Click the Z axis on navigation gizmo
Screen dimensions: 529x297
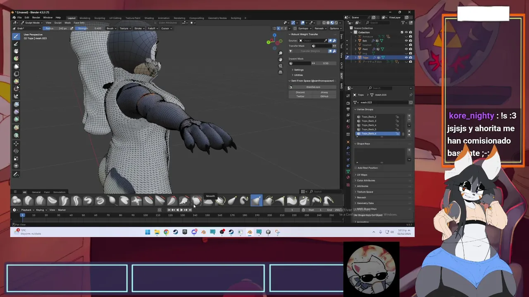coord(274,35)
